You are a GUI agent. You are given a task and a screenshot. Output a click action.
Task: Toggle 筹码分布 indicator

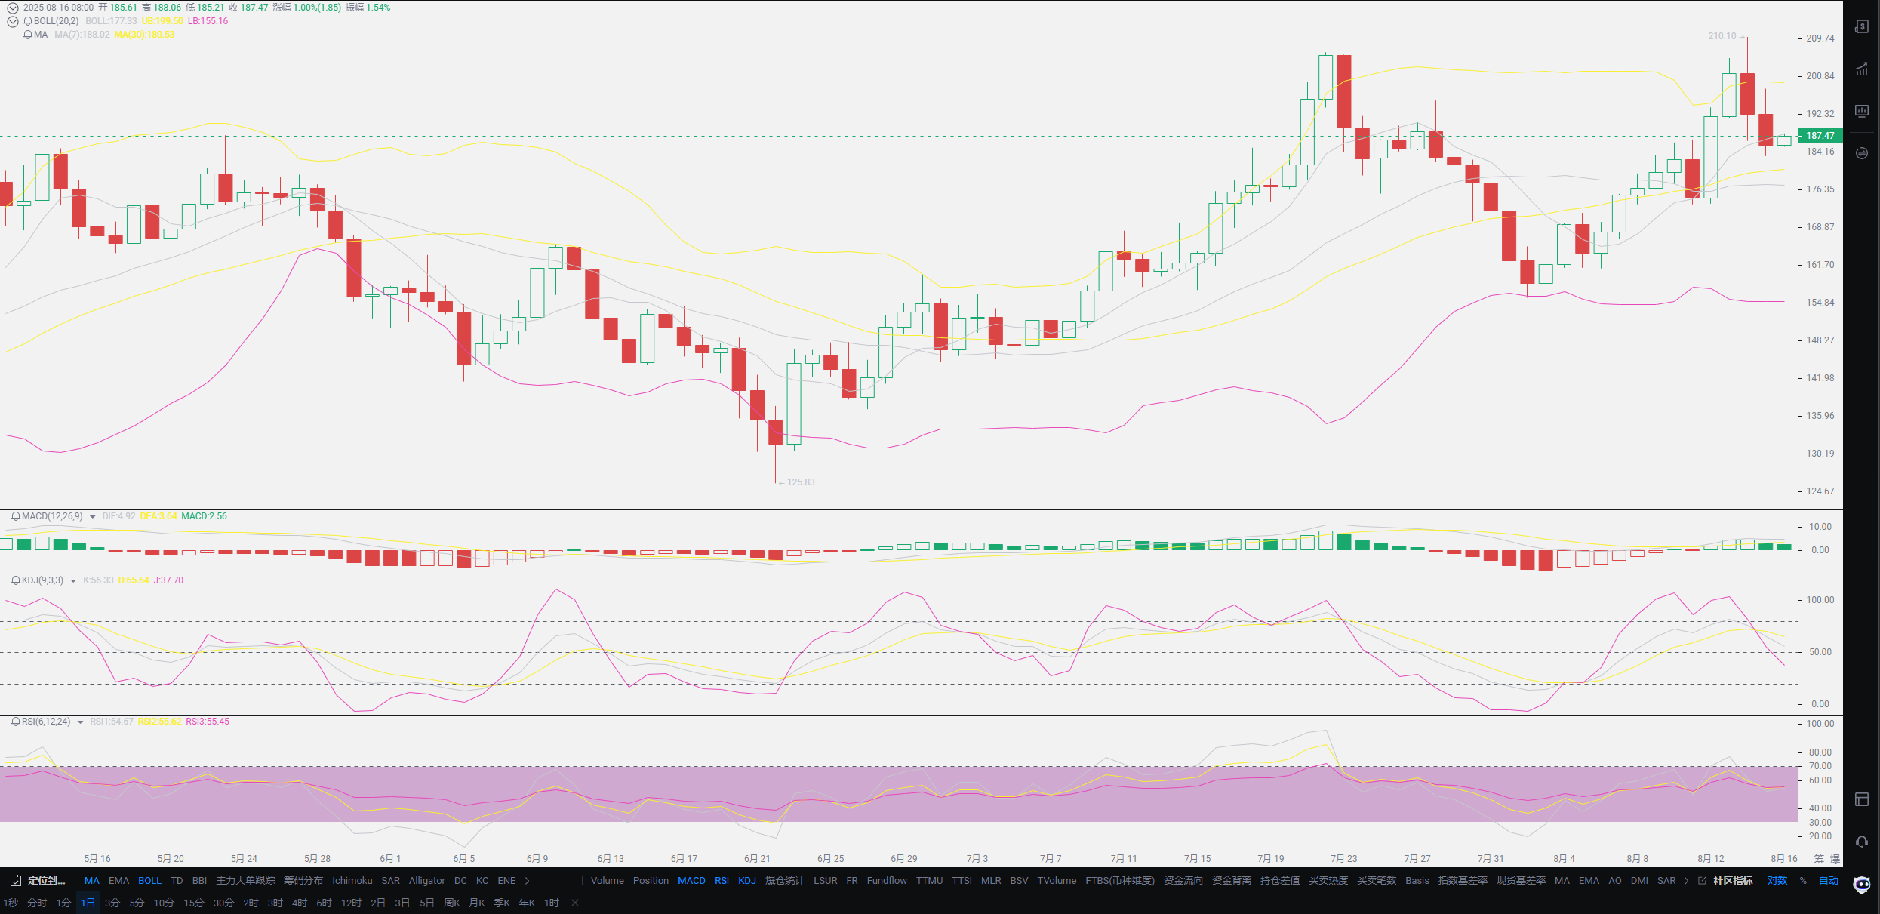(303, 881)
